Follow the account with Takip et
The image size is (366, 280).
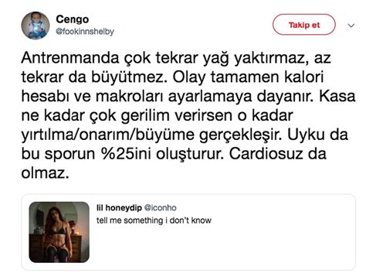304,25
